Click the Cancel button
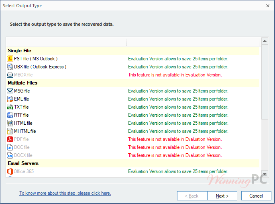The image size is (275, 204). point(256,196)
